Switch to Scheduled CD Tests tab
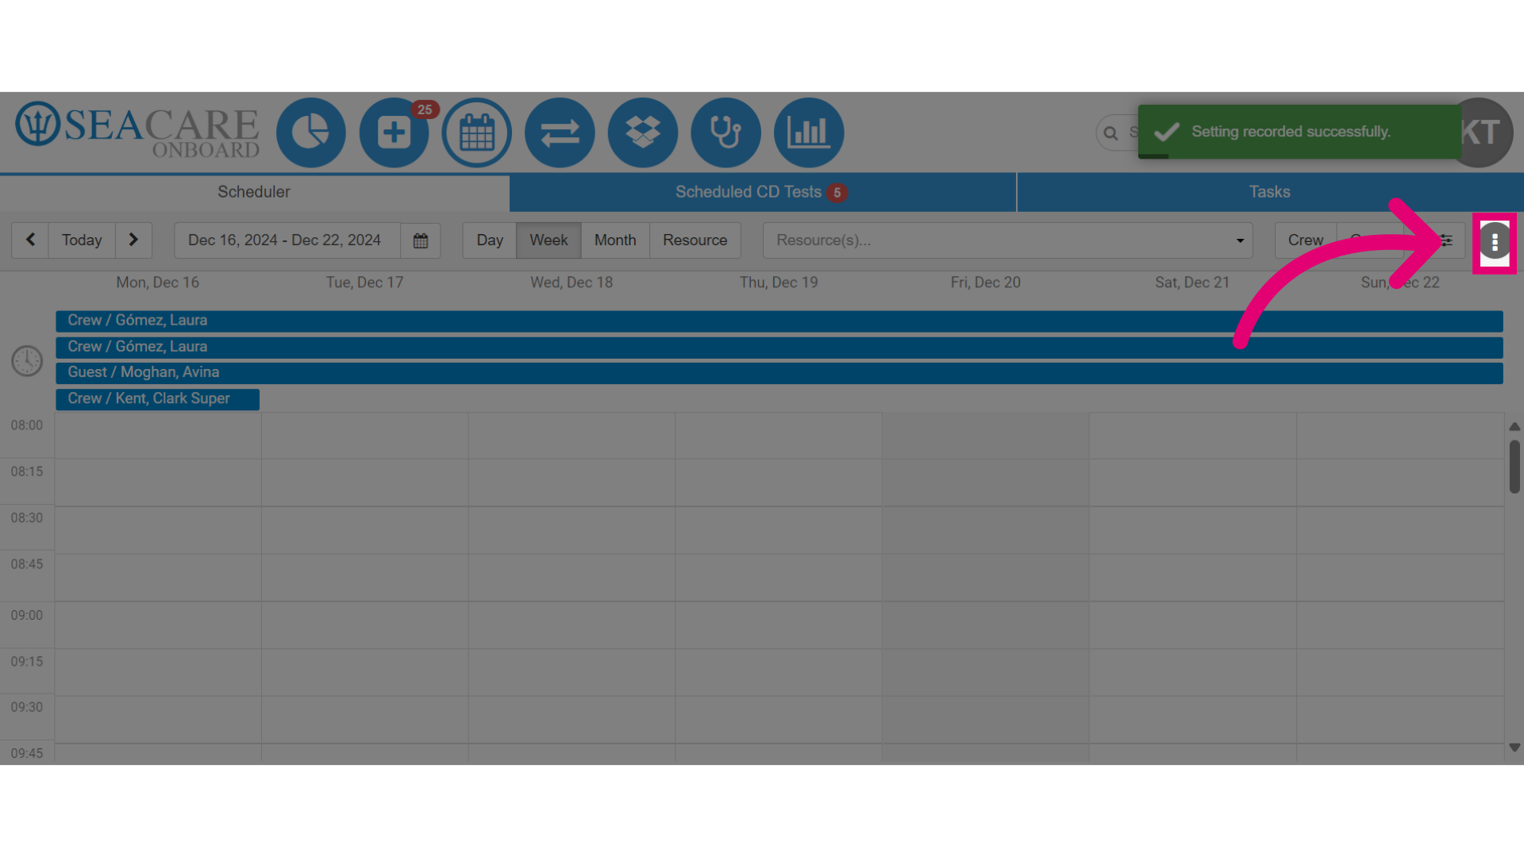This screenshot has height=857, width=1524. pyautogui.click(x=762, y=192)
